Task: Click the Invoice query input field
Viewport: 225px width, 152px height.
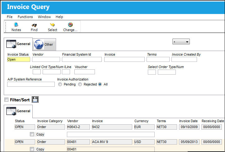Action: click(x=124, y=59)
